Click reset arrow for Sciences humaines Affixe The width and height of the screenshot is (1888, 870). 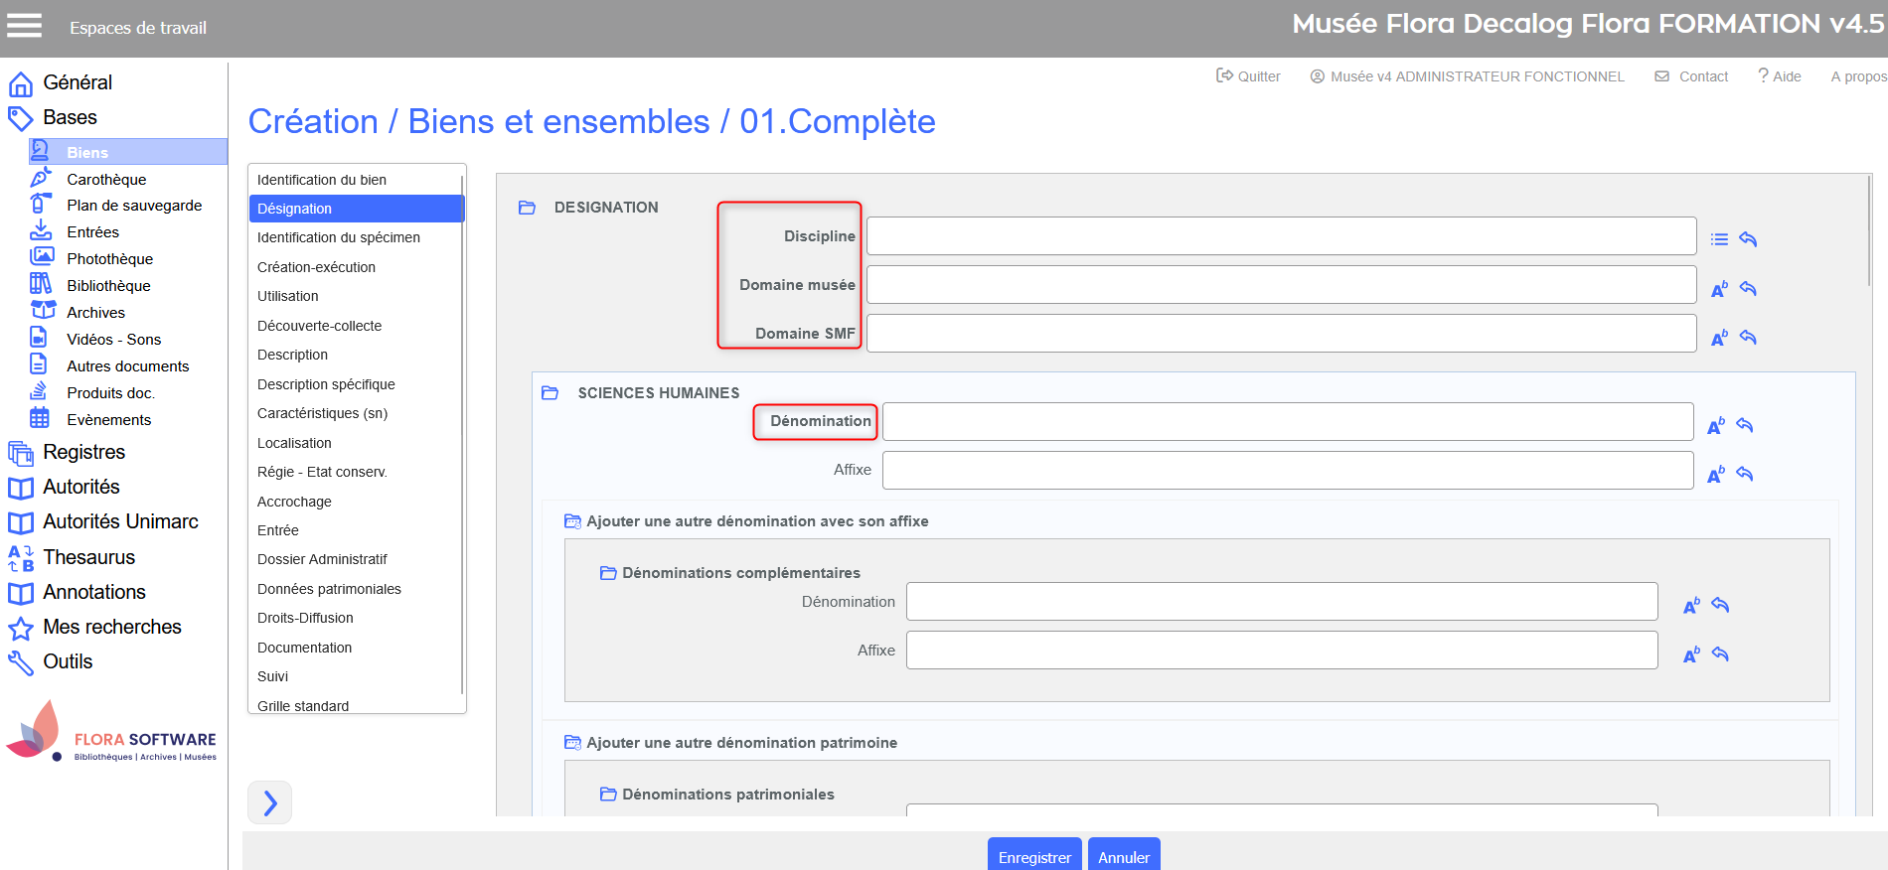[x=1745, y=475]
